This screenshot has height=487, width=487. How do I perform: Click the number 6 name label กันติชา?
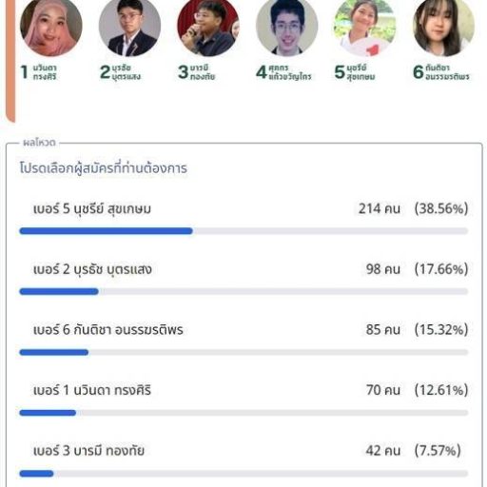447,72
